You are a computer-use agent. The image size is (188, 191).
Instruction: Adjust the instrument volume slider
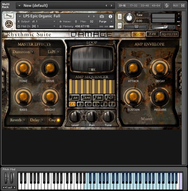tap(163, 27)
